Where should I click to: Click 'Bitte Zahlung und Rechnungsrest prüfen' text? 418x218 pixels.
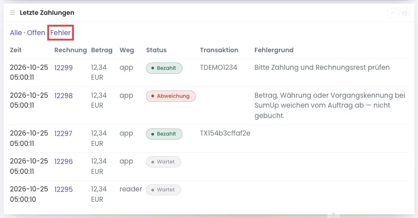[x=322, y=68]
